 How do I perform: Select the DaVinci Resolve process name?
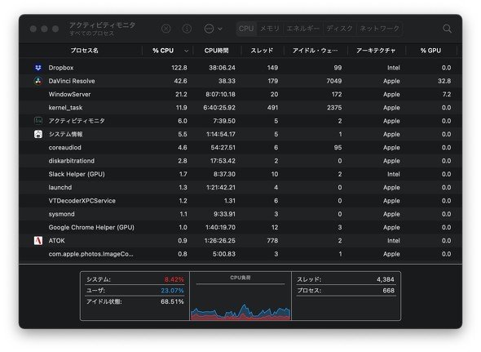pyautogui.click(x=72, y=81)
